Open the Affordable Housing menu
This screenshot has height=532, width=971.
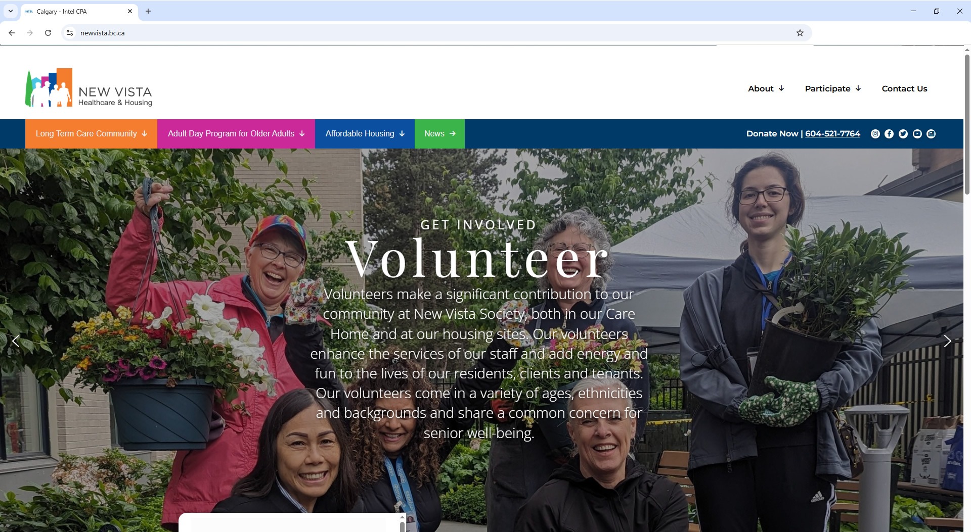(x=365, y=134)
